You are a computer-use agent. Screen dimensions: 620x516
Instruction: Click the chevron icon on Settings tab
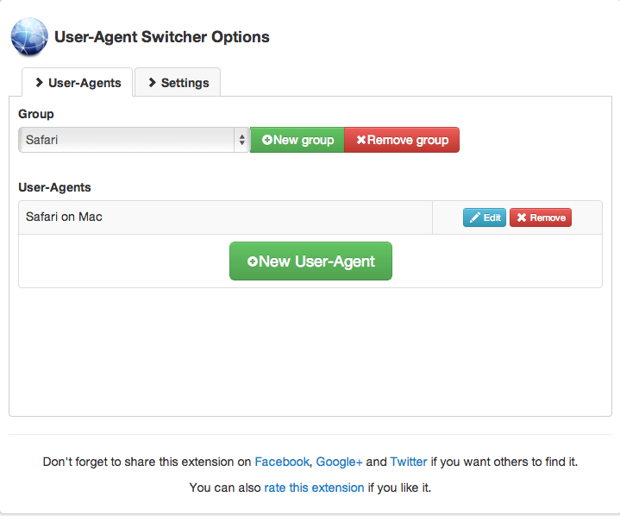coord(153,83)
